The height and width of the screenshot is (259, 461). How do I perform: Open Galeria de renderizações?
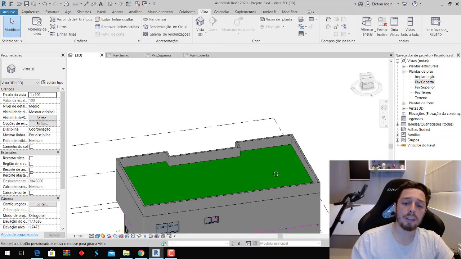(167, 34)
